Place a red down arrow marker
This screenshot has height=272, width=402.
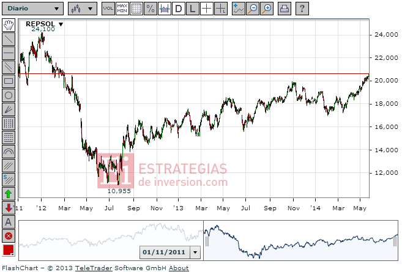pyautogui.click(x=9, y=208)
